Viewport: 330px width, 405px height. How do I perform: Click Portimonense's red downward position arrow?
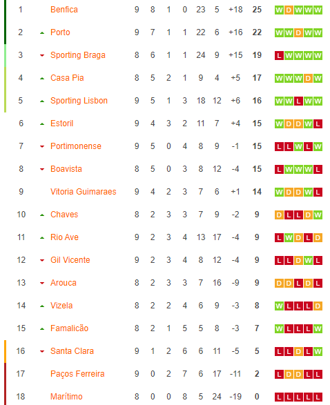[x=42, y=146]
